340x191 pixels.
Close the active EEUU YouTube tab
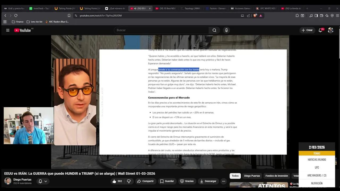click(150, 8)
